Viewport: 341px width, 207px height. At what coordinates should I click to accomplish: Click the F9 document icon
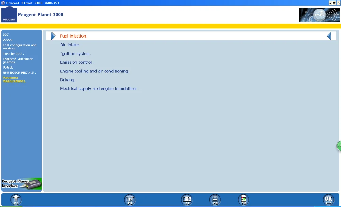tap(243, 199)
